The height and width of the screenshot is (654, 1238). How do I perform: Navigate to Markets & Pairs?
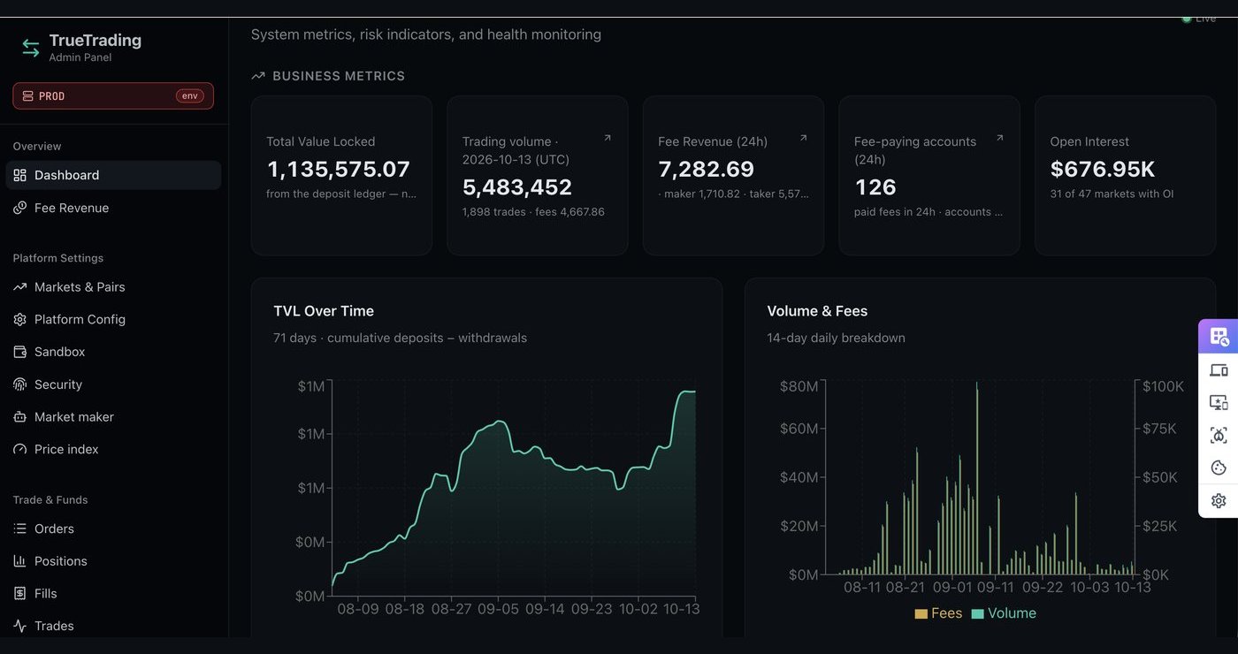[x=113, y=287]
